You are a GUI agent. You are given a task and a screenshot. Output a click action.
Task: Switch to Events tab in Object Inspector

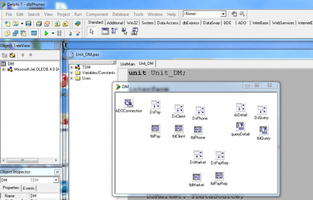click(29, 188)
